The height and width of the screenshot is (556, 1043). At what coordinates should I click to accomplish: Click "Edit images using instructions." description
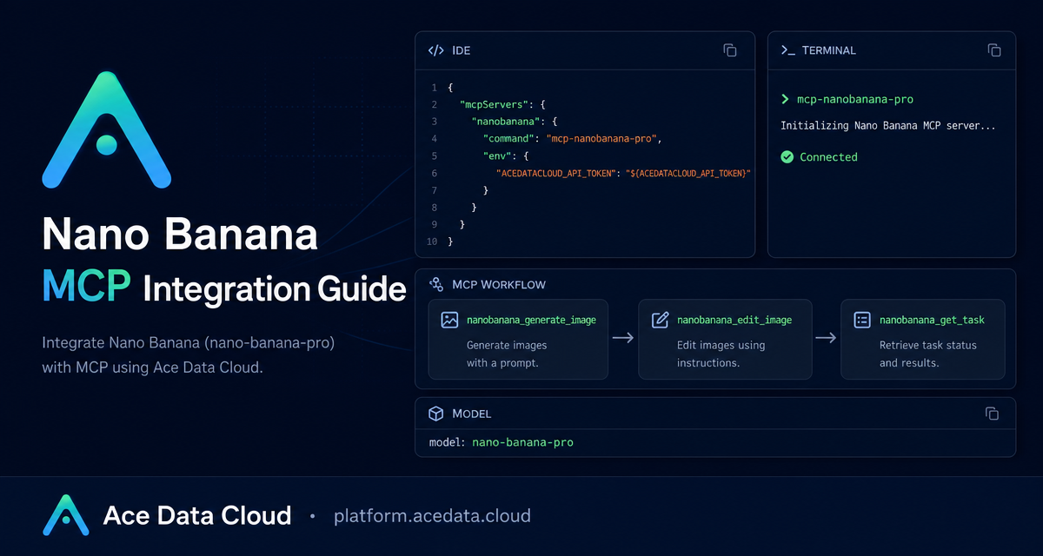point(721,354)
